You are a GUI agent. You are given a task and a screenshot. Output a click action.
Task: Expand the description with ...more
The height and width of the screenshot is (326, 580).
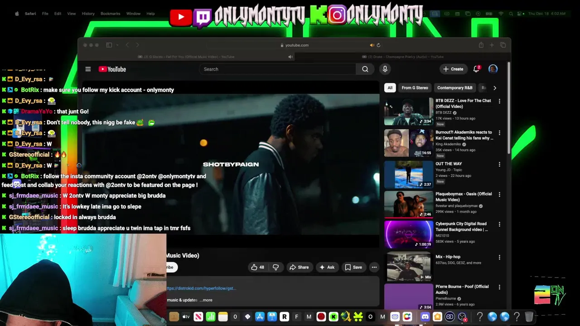click(x=206, y=300)
